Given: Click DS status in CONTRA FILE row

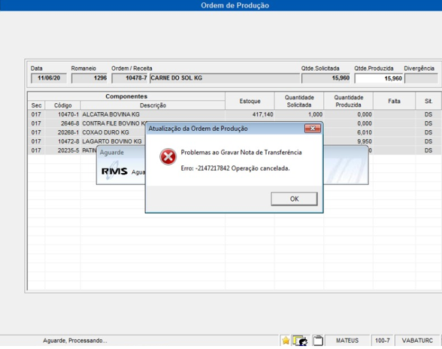Looking at the screenshot, I should click(x=428, y=123).
